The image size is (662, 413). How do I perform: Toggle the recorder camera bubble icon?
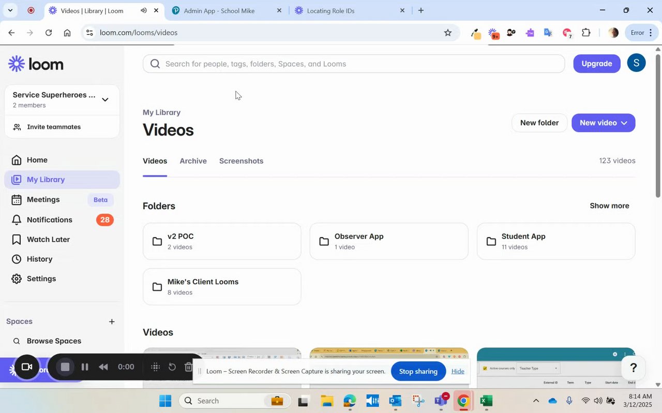[27, 367]
